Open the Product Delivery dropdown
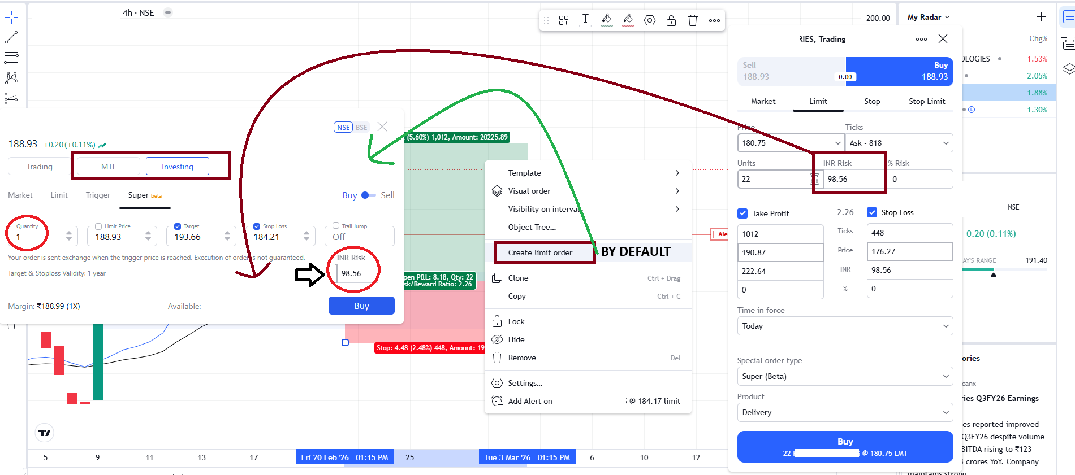This screenshot has width=1075, height=475. [845, 412]
